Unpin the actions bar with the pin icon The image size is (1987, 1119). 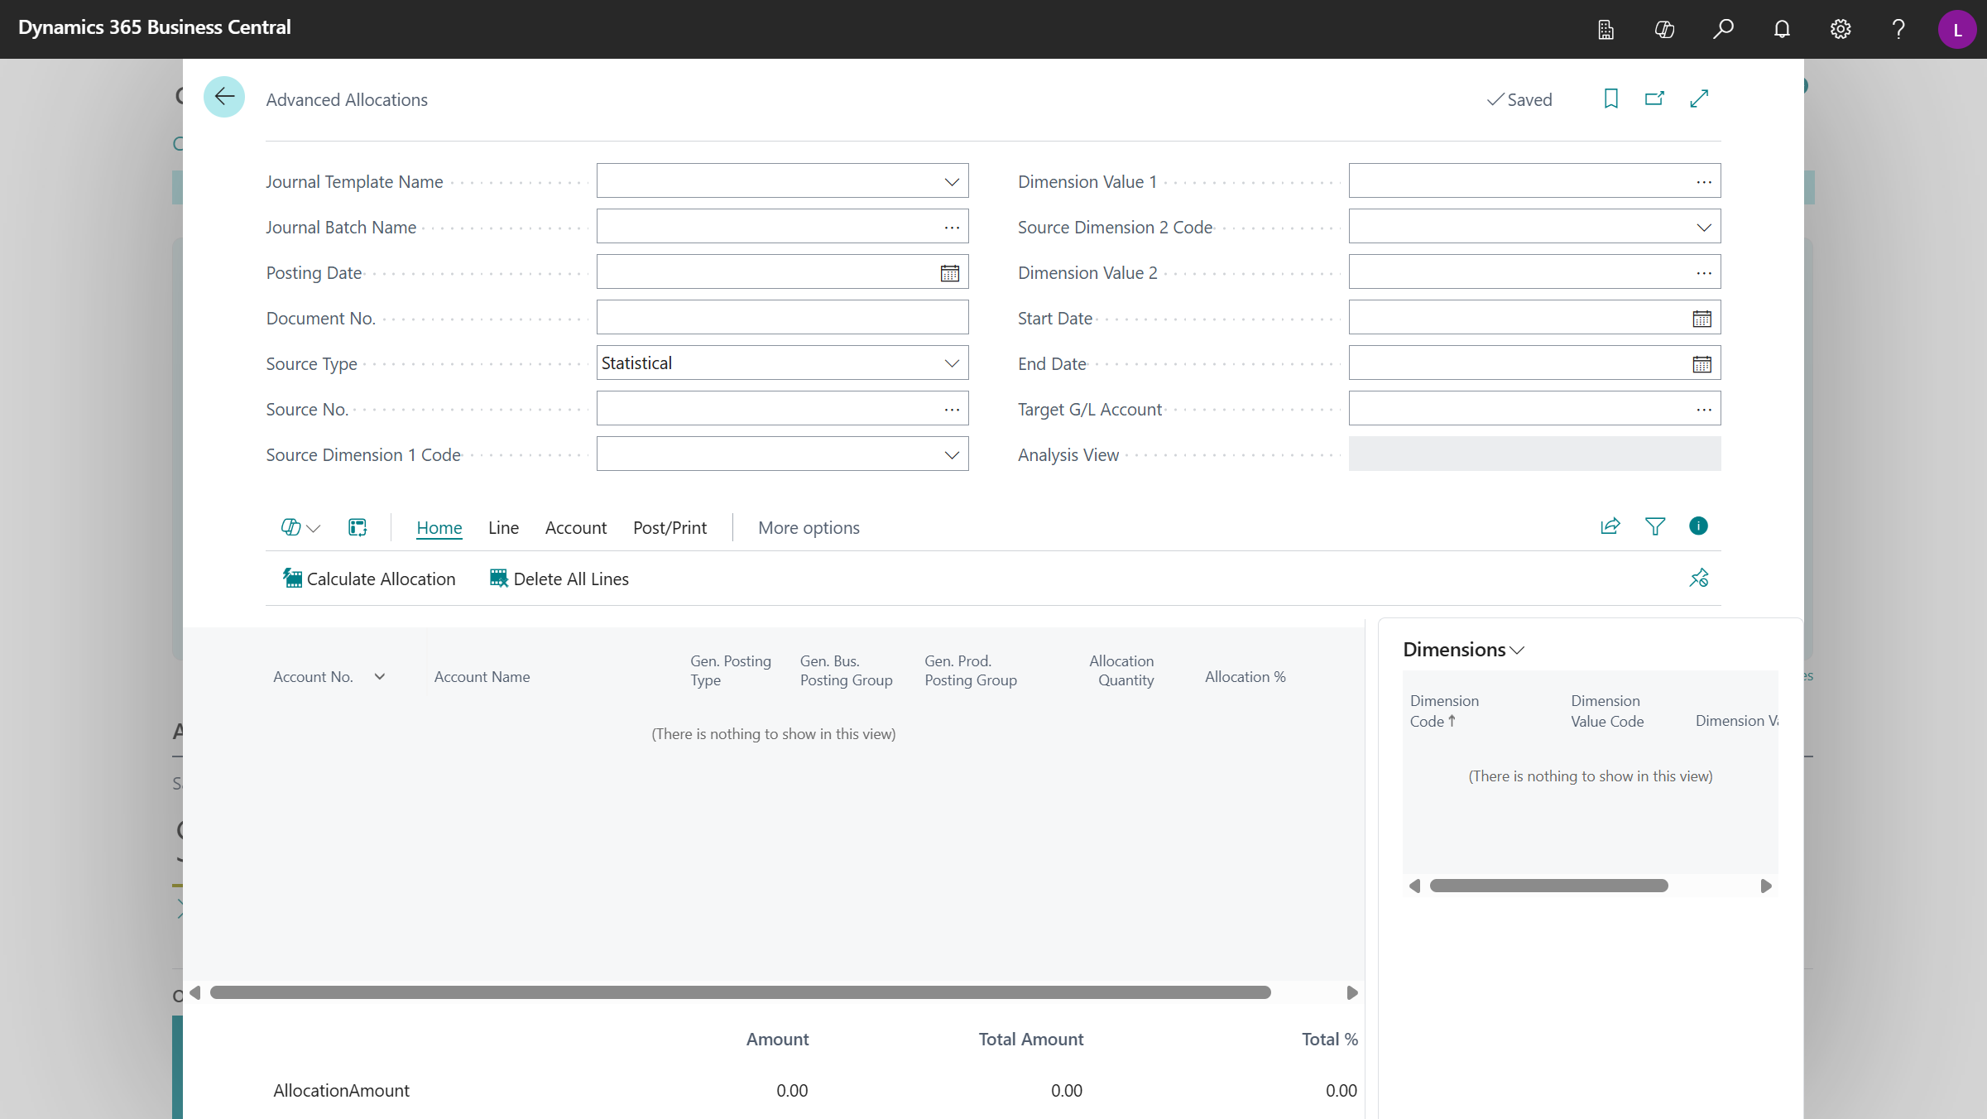(x=1699, y=578)
